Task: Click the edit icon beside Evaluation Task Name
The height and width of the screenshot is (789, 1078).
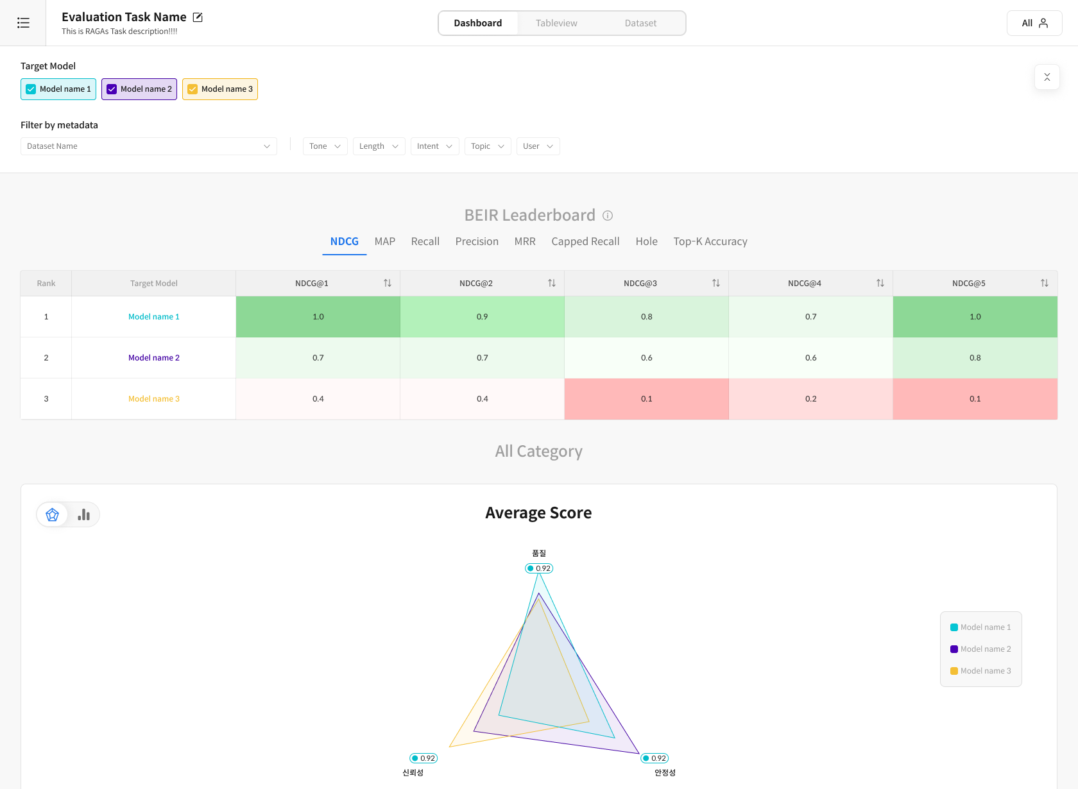Action: click(x=198, y=17)
